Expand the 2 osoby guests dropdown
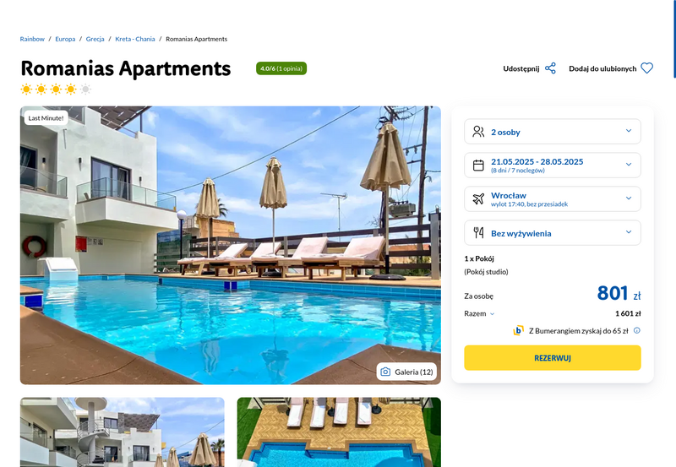The width and height of the screenshot is (676, 467). [553, 132]
